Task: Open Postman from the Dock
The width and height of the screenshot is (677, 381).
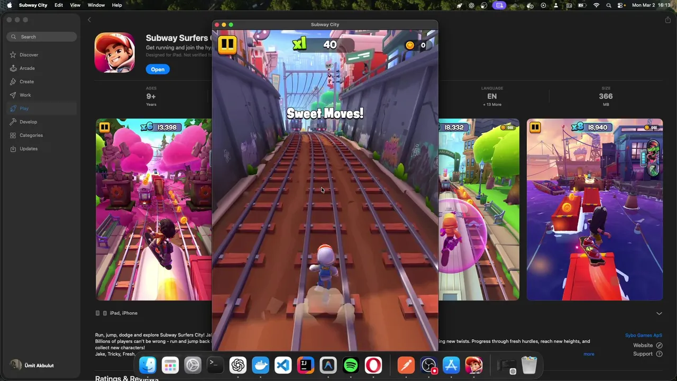Action: pos(406,365)
